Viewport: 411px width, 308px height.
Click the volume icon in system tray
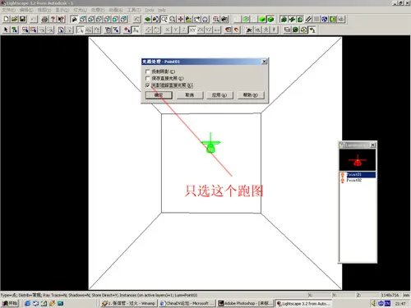coord(374,303)
